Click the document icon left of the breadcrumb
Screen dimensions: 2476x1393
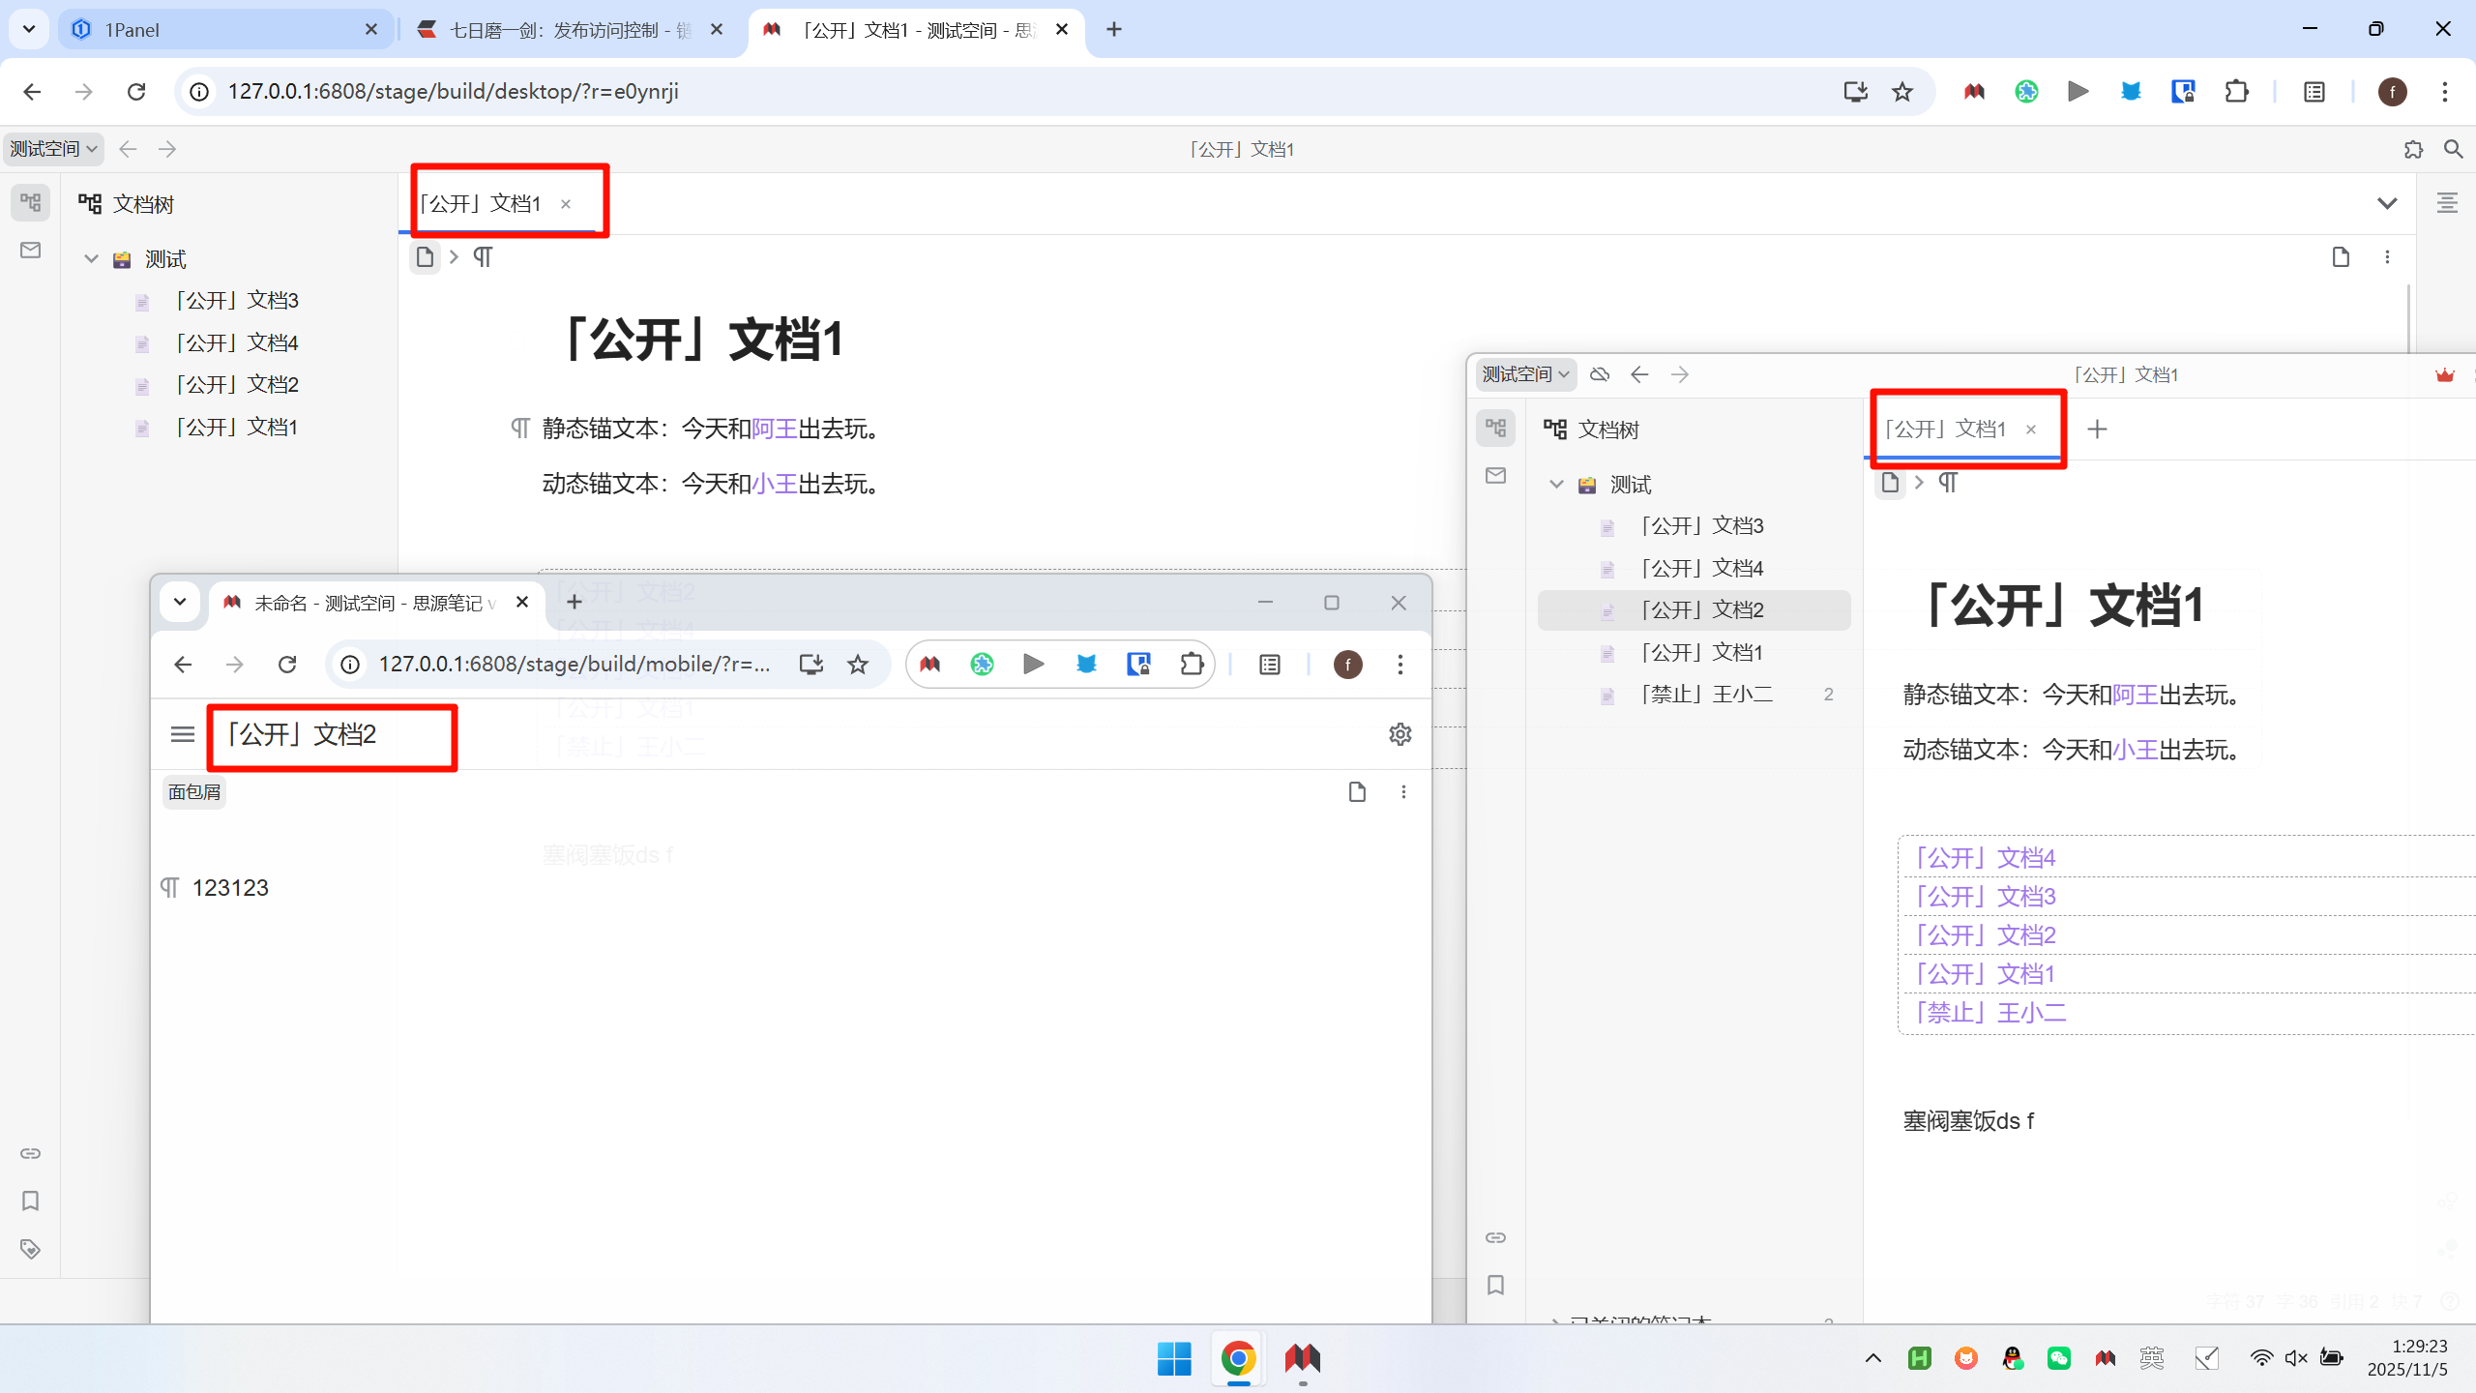tap(425, 256)
